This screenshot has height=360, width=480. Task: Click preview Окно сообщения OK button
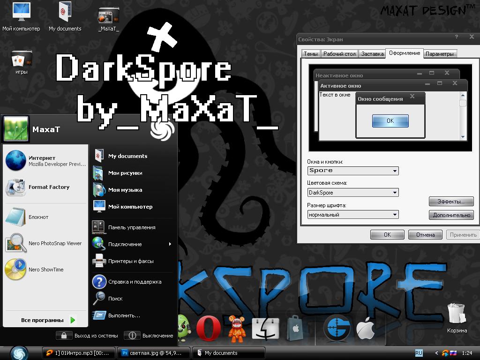pyautogui.click(x=390, y=120)
